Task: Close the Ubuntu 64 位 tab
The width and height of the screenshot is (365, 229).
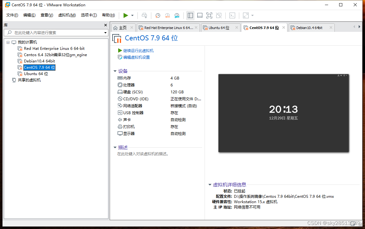Action: 237,27
